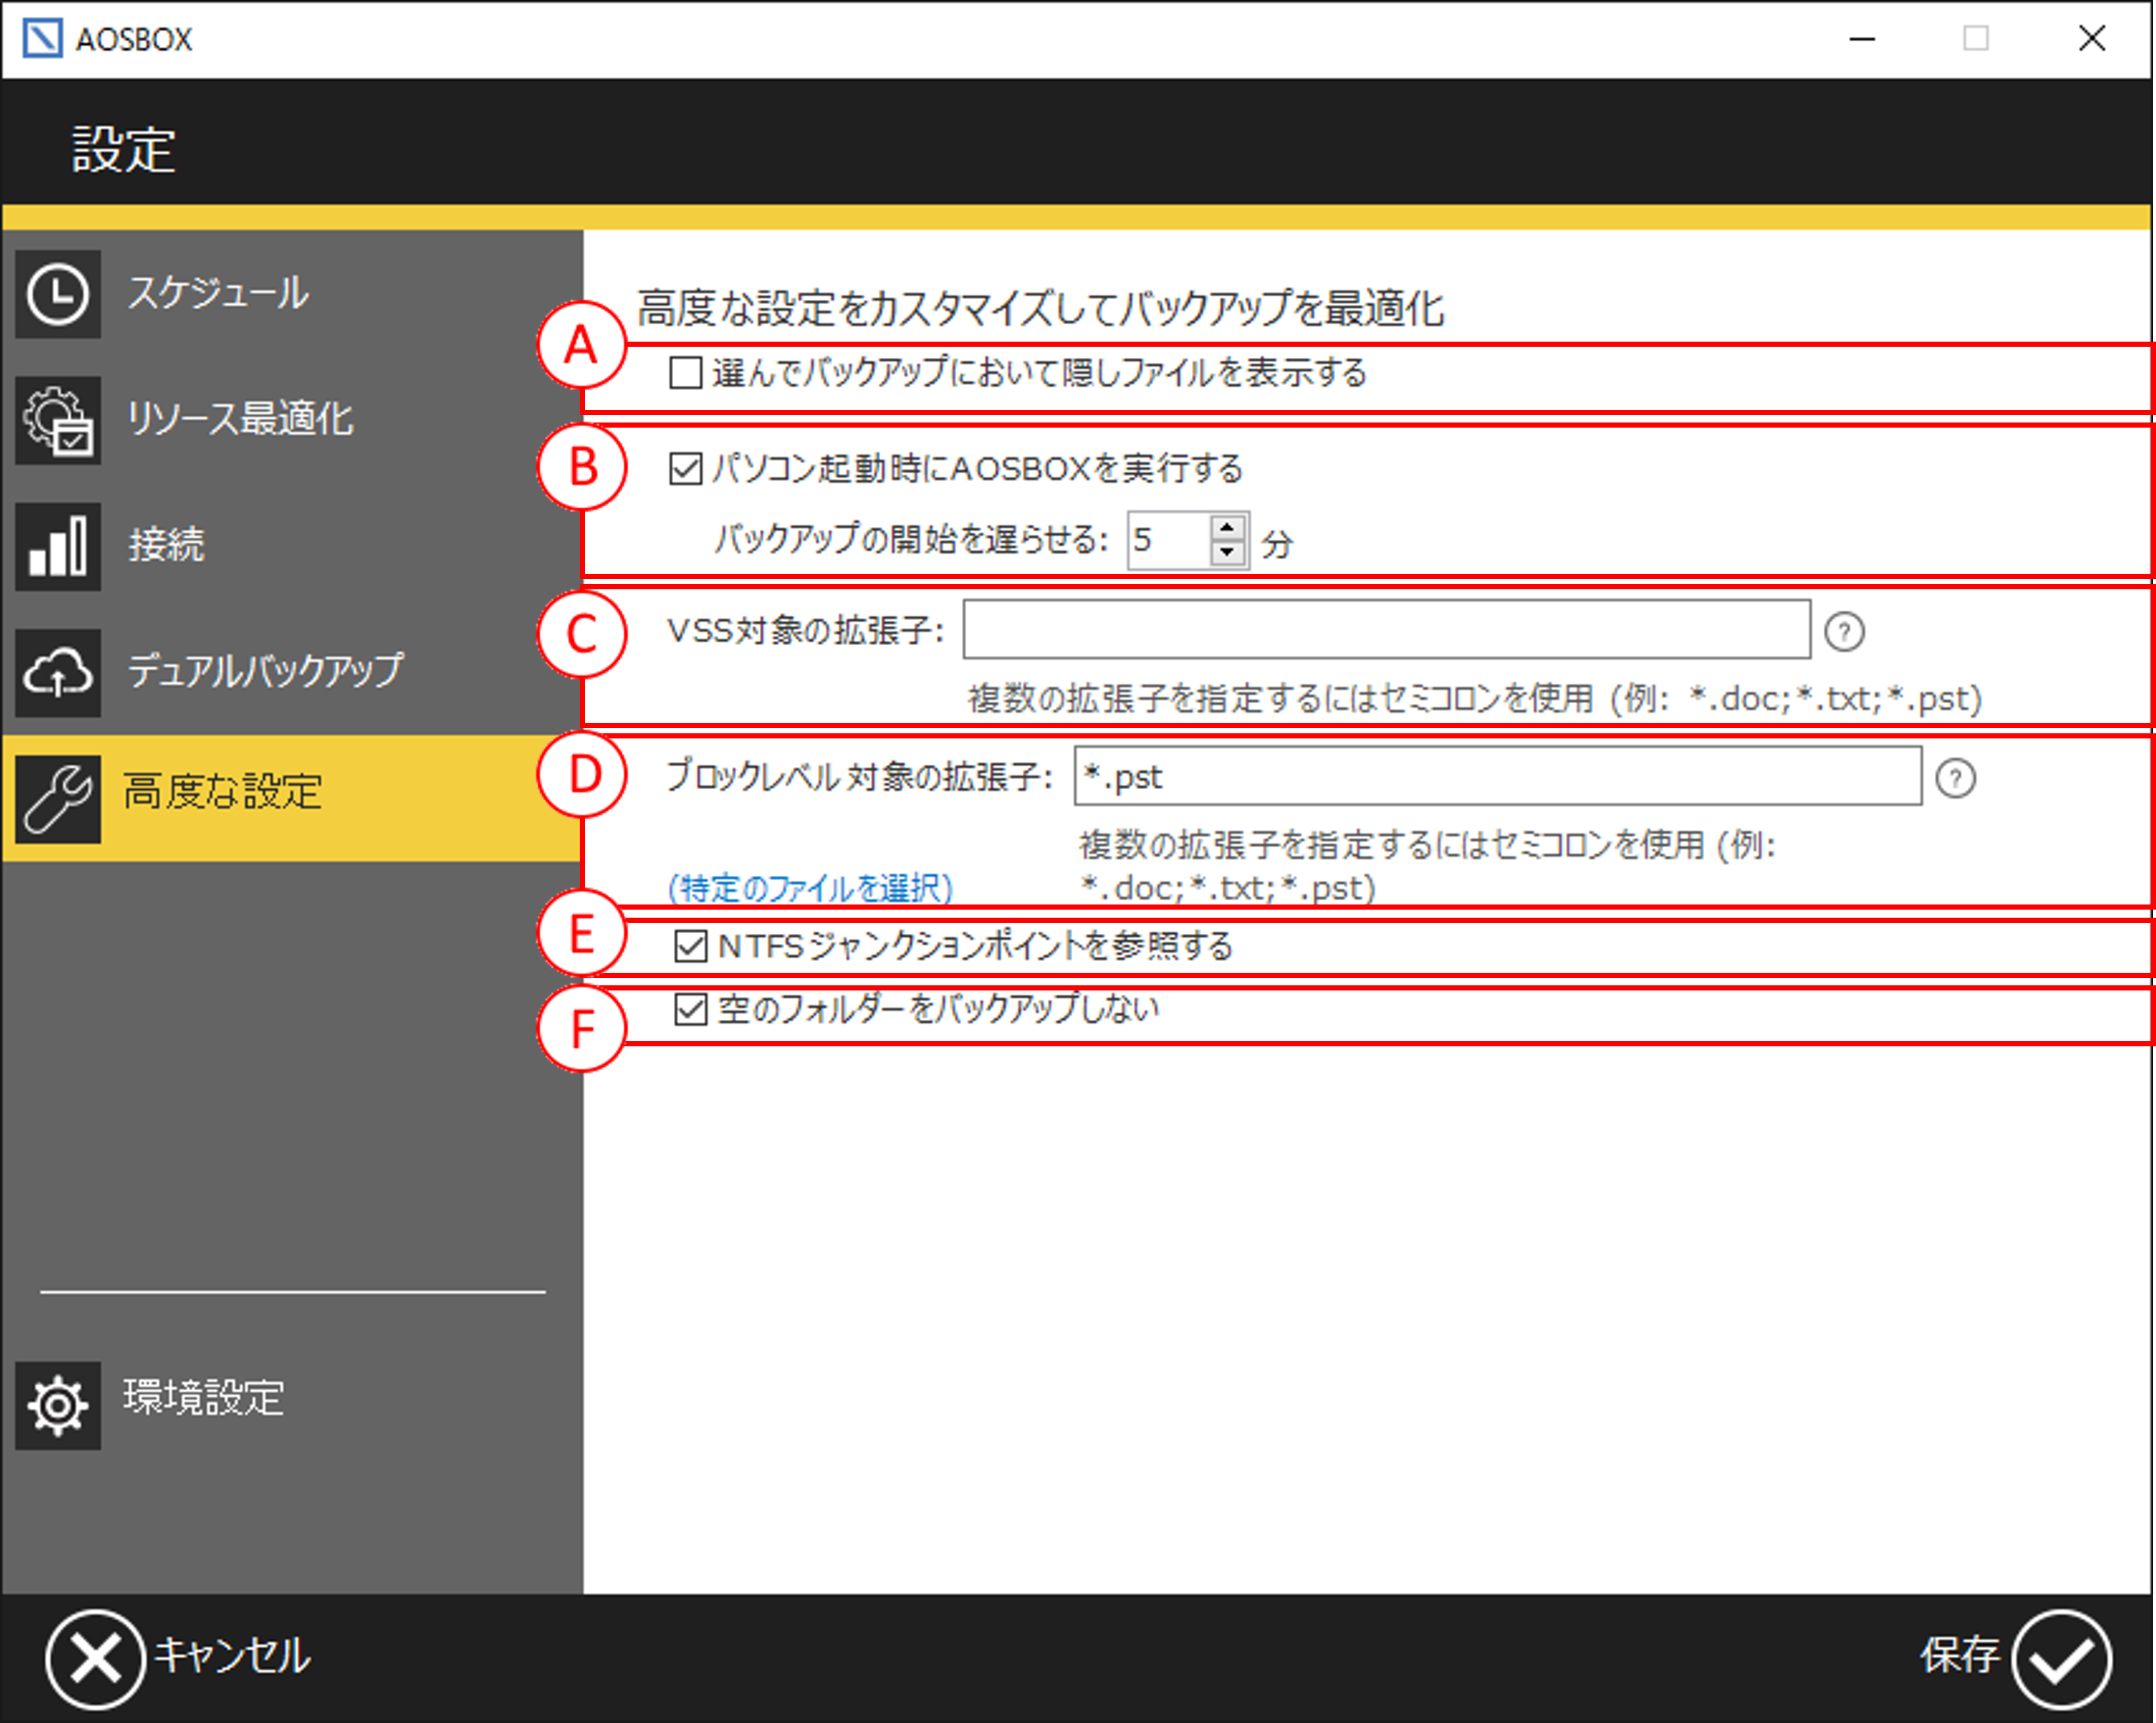Screen dimensions: 2156x1723
Task: Toggle NTFSジャンクションポイントを参照する checkbox
Action: [691, 946]
